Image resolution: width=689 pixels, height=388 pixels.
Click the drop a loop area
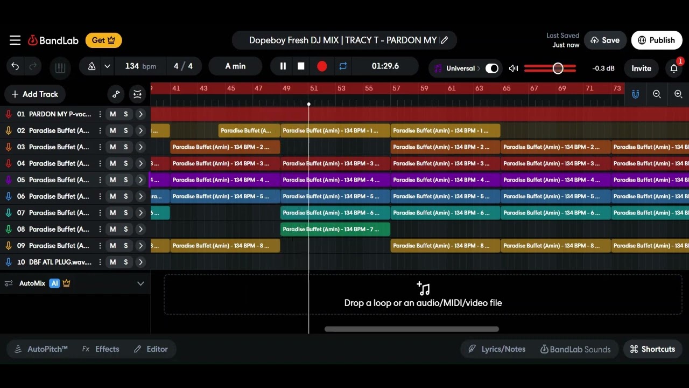click(x=423, y=294)
